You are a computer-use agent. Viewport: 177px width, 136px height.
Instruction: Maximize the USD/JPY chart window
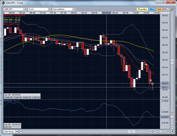[x=163, y=2]
